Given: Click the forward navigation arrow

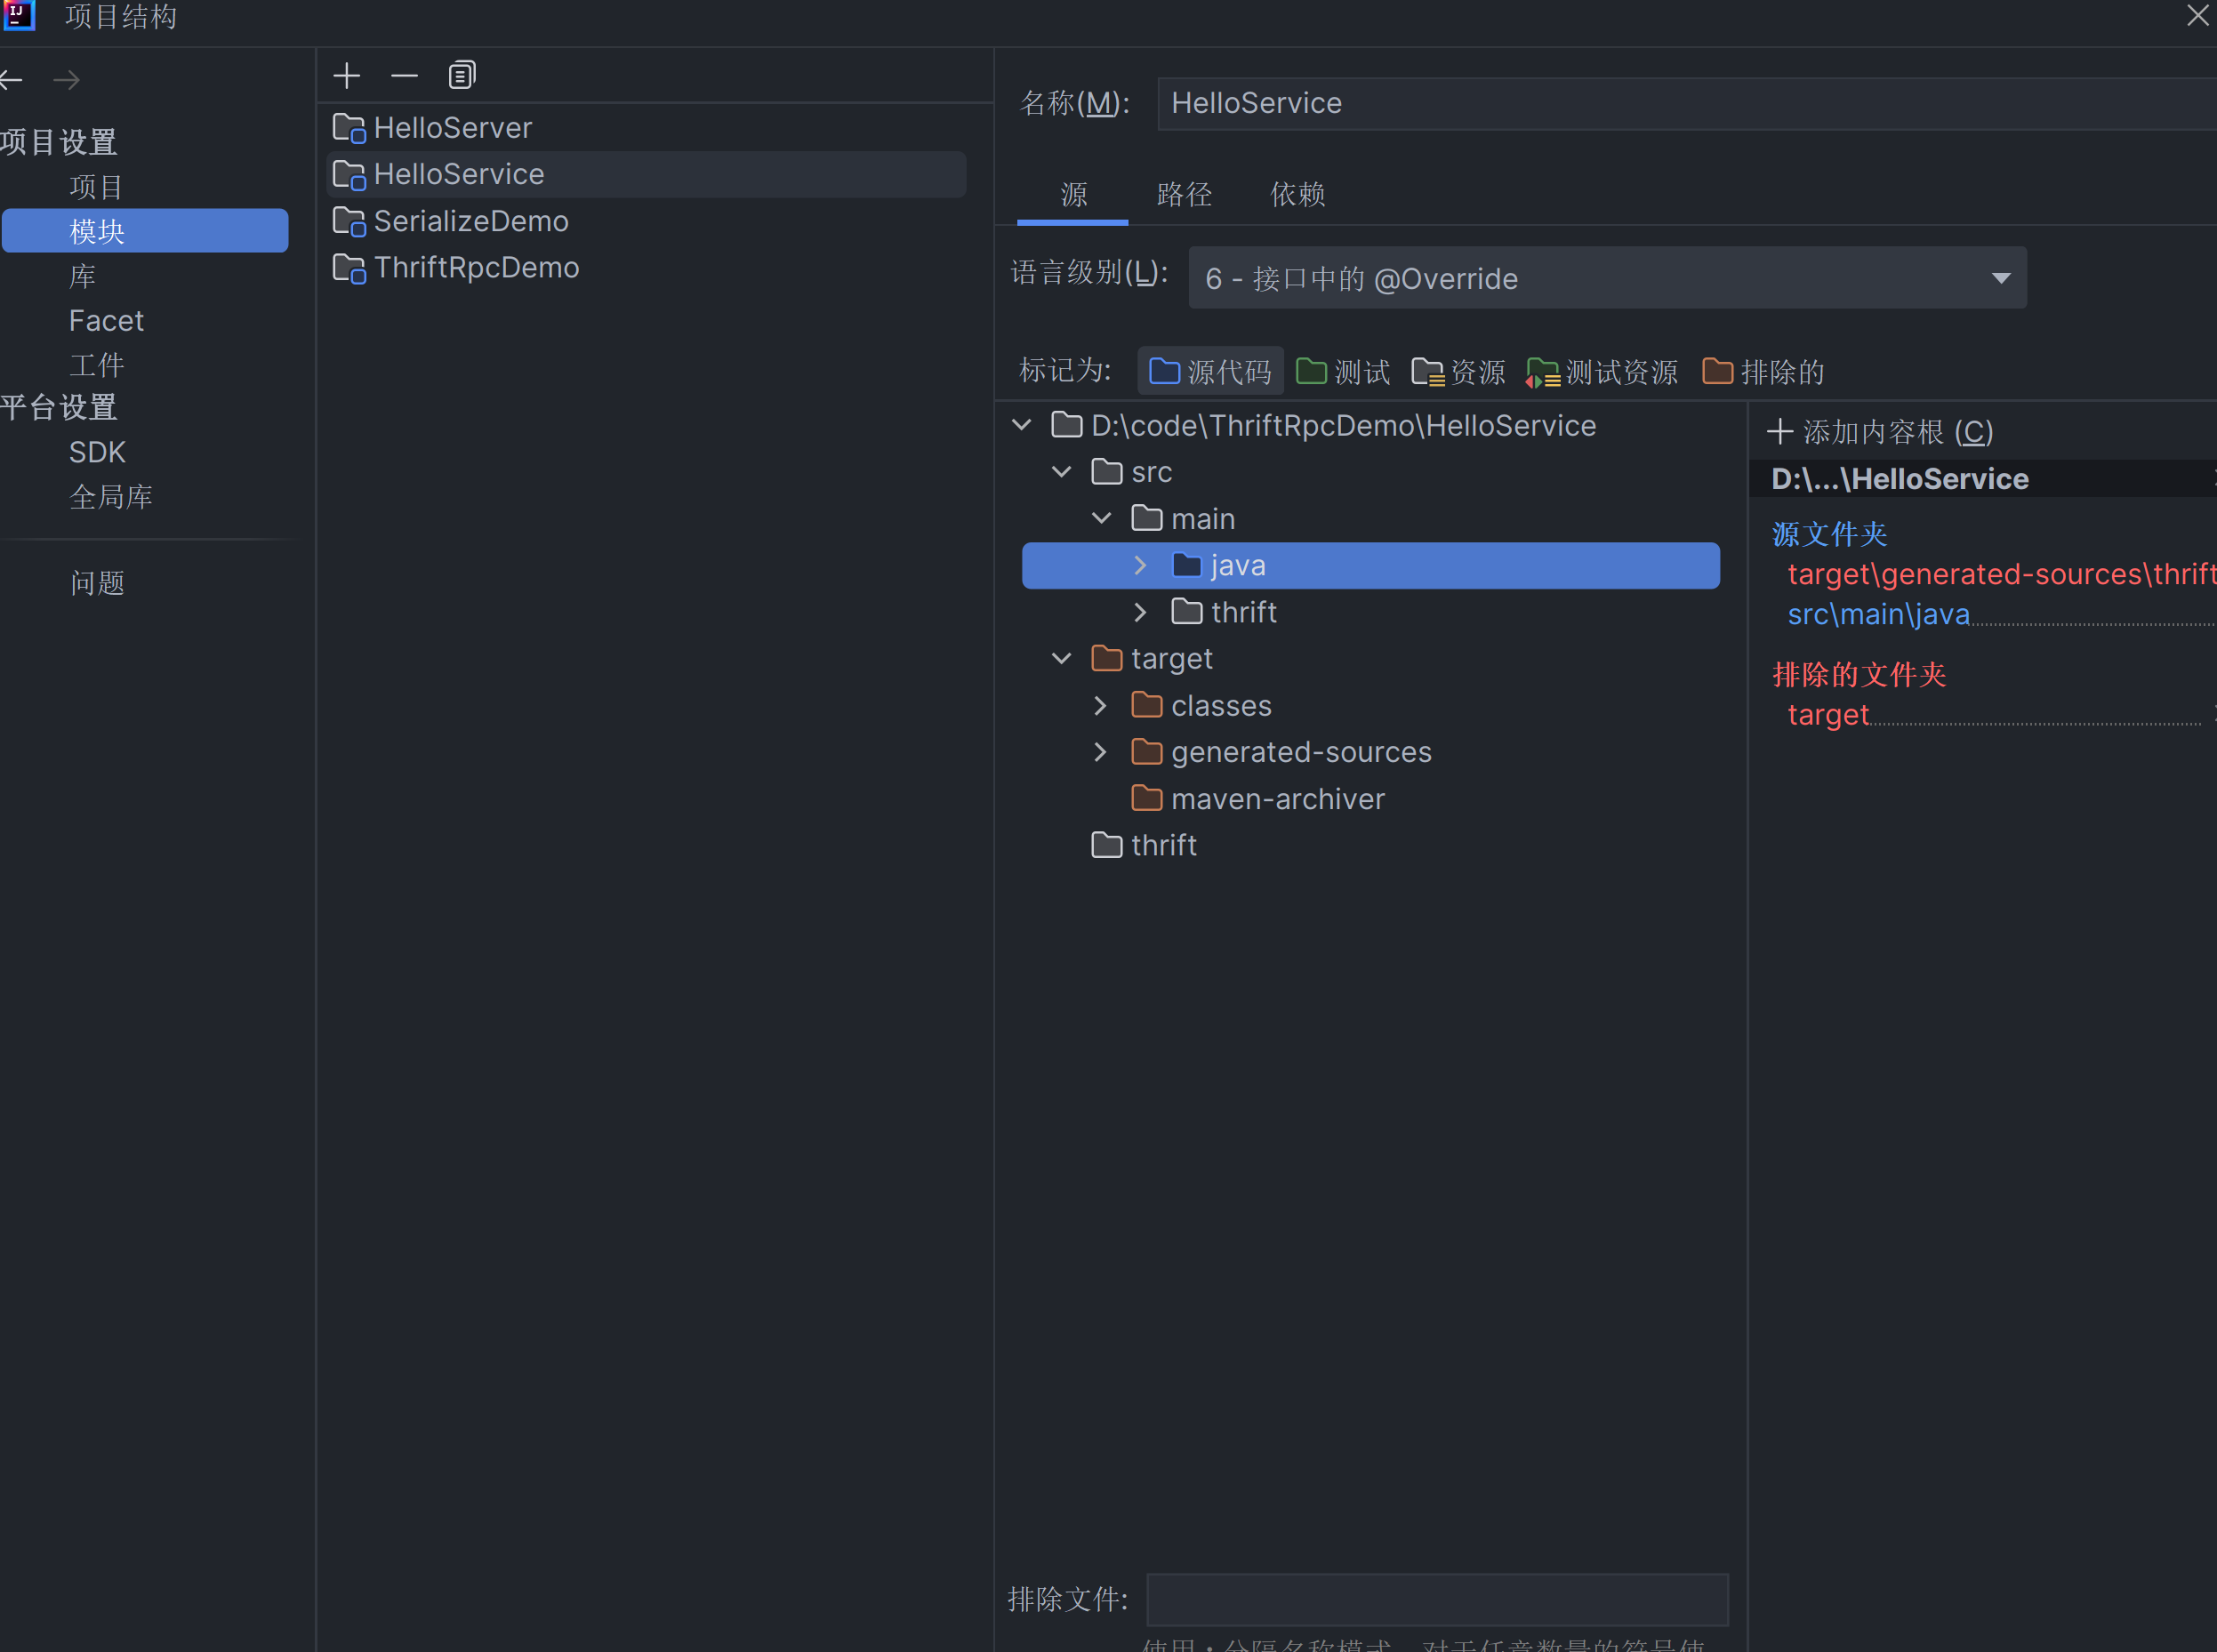Looking at the screenshot, I should pos(67,80).
